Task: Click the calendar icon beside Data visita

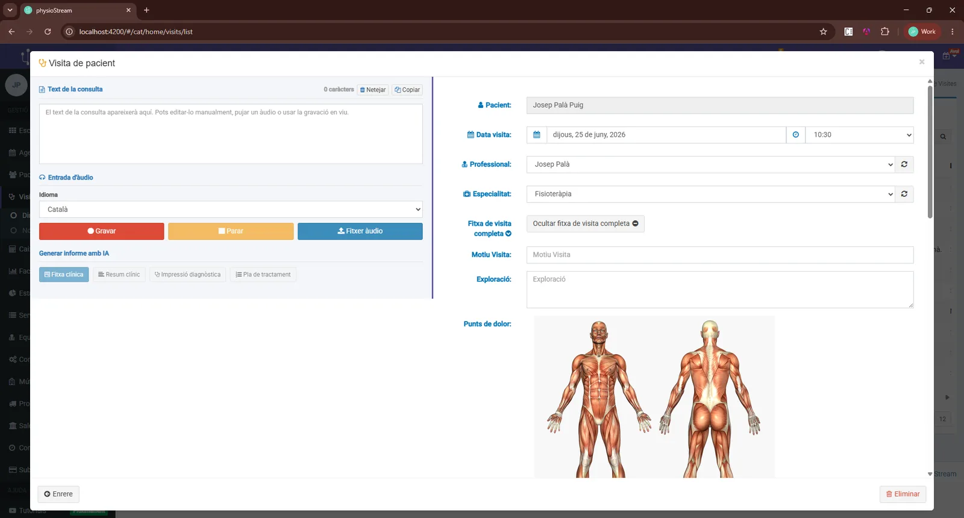Action: (x=536, y=135)
